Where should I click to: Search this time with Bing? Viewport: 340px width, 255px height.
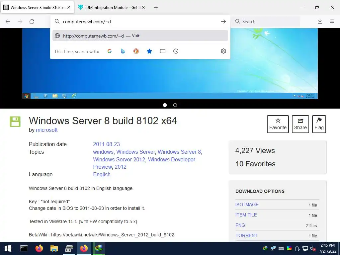(123, 51)
